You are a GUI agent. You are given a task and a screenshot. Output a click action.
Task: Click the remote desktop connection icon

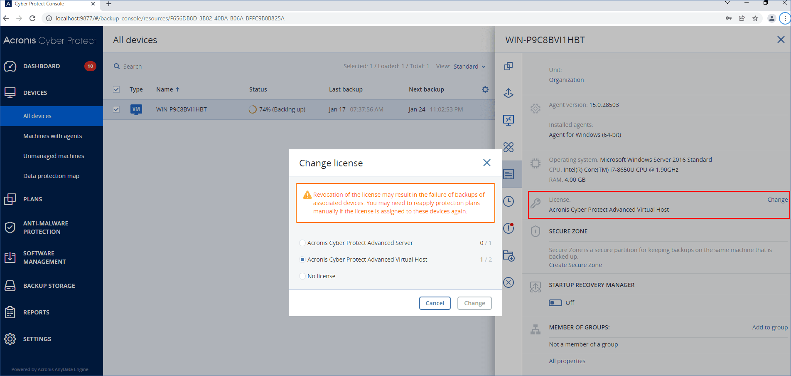coord(508,120)
